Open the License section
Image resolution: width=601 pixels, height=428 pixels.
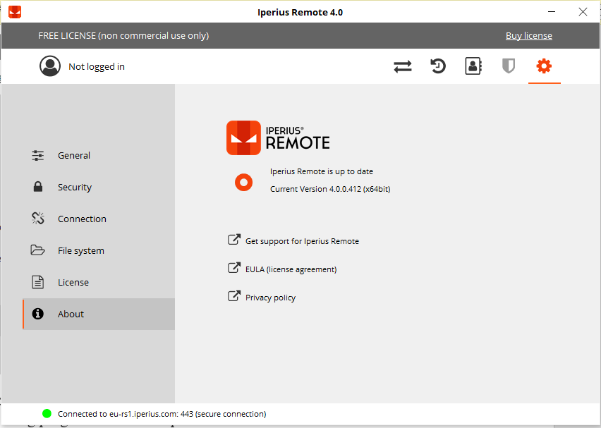point(73,283)
